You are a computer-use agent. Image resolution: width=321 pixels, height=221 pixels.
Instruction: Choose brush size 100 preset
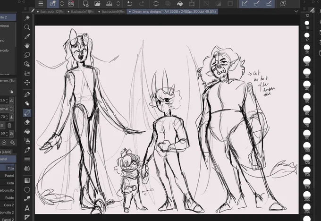[x=307, y=147]
